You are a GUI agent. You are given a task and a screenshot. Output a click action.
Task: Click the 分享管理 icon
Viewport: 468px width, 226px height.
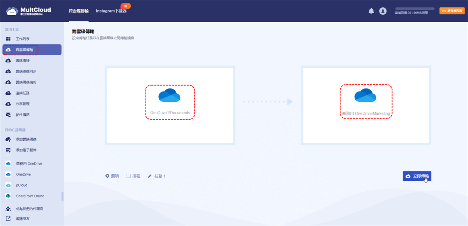tap(8, 104)
